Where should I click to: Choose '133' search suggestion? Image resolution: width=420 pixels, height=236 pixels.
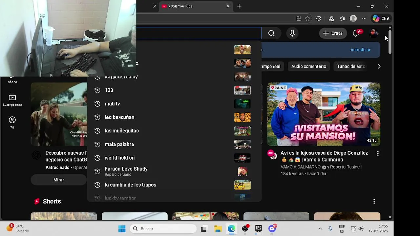pyautogui.click(x=174, y=90)
